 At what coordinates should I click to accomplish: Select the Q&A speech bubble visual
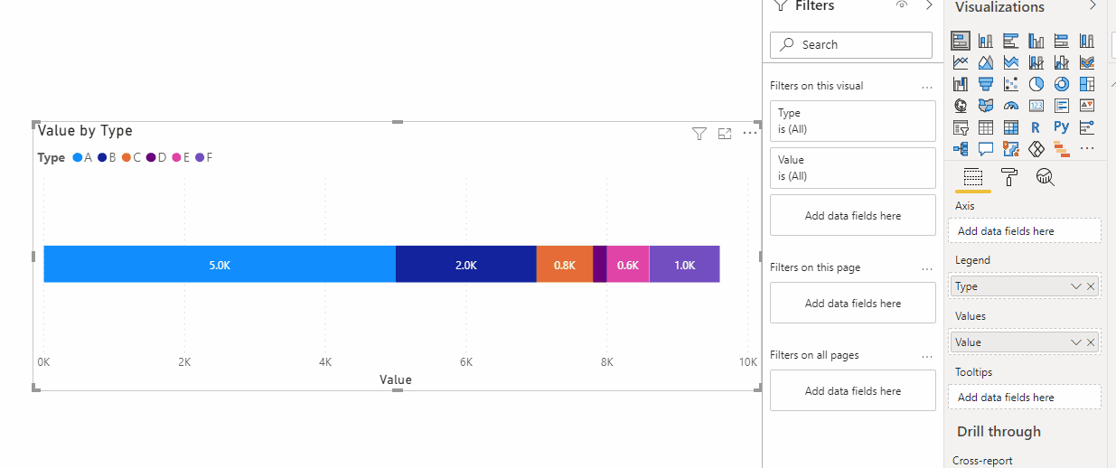(986, 149)
